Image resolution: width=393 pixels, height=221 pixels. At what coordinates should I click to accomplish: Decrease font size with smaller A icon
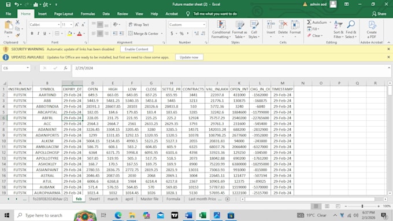83,24
